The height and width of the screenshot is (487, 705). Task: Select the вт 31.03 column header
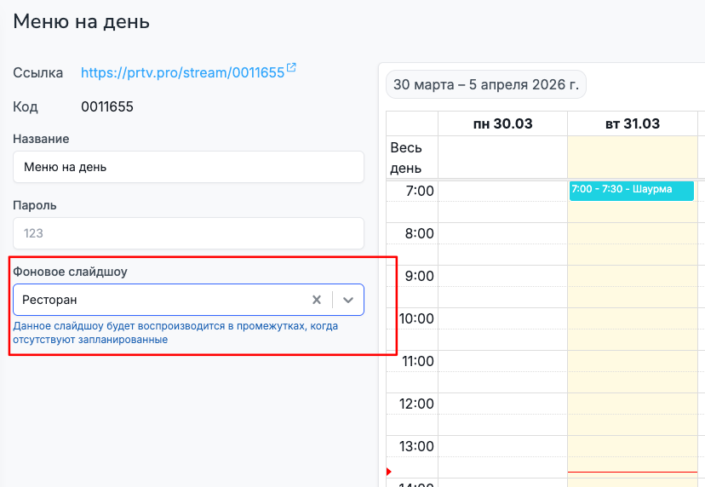pyautogui.click(x=632, y=123)
